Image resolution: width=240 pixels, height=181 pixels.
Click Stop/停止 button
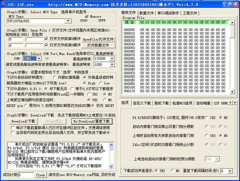click(54, 121)
